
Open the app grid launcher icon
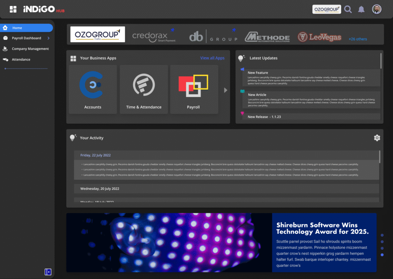click(13, 9)
